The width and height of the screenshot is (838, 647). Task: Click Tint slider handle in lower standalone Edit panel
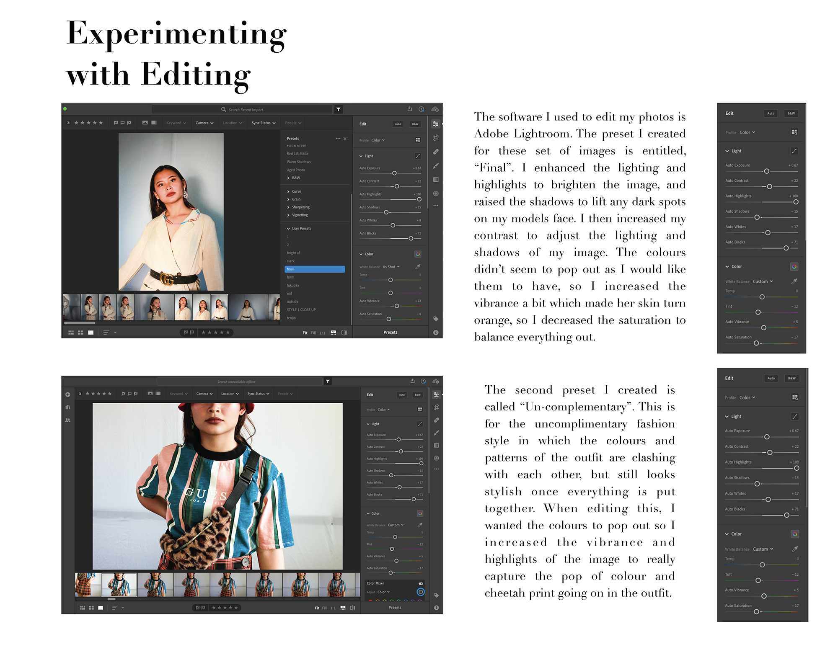(x=758, y=580)
